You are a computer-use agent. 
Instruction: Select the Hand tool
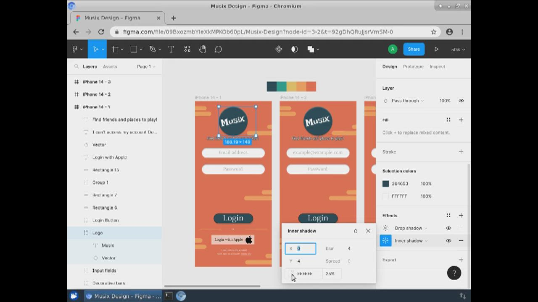pyautogui.click(x=203, y=49)
